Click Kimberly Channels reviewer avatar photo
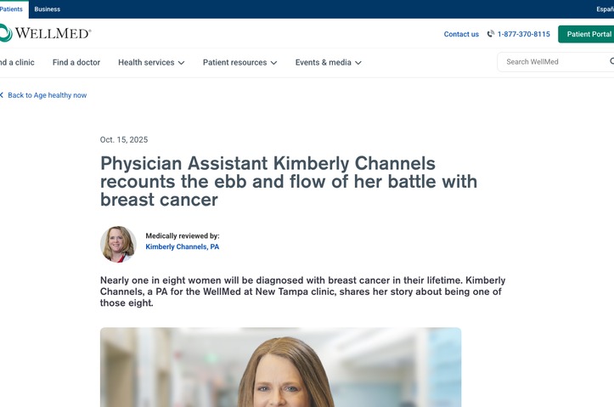 tap(118, 244)
